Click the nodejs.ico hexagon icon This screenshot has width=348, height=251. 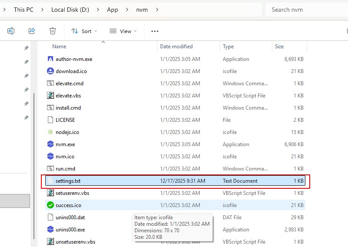point(50,132)
